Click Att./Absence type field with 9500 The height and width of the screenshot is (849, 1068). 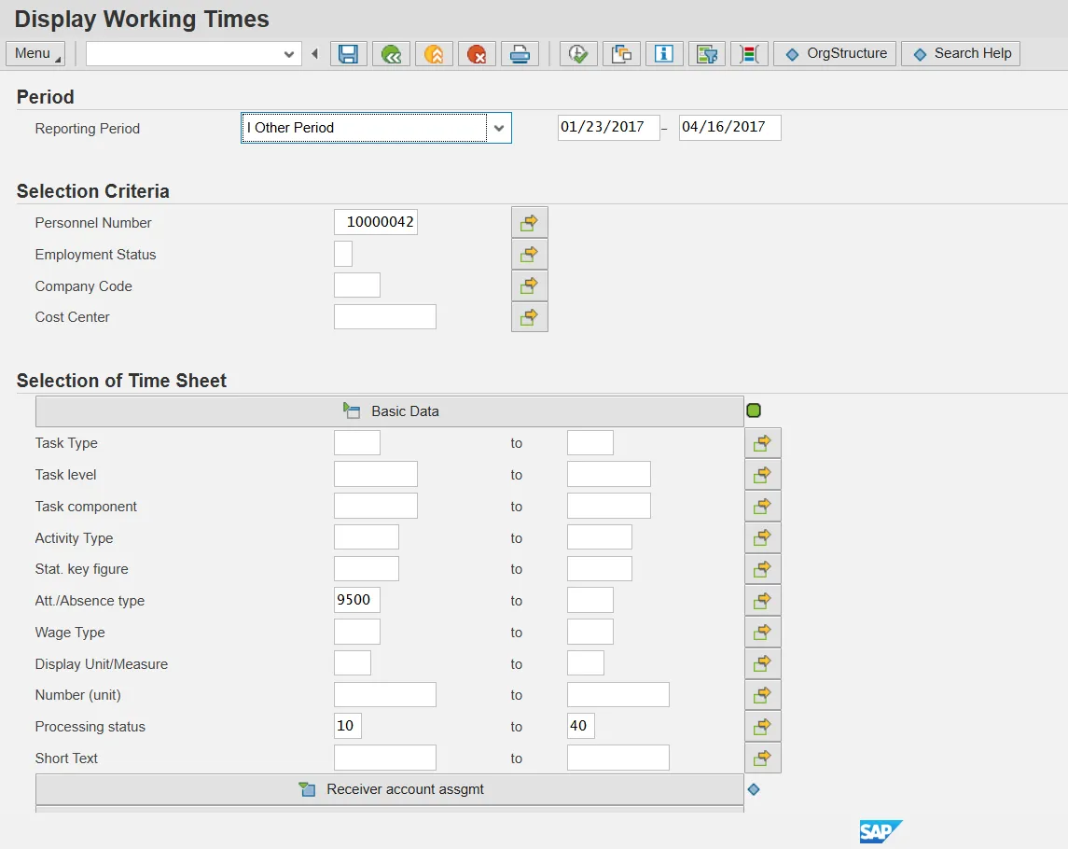(x=357, y=600)
